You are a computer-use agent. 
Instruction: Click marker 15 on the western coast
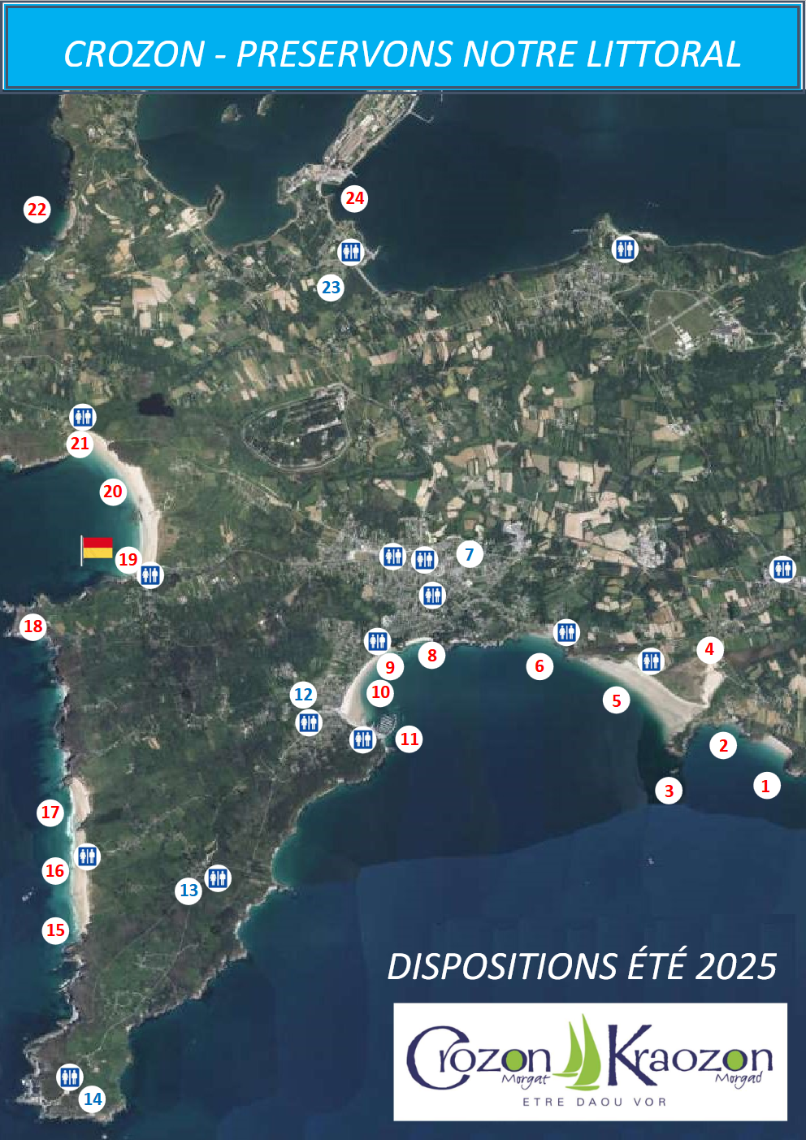(54, 929)
